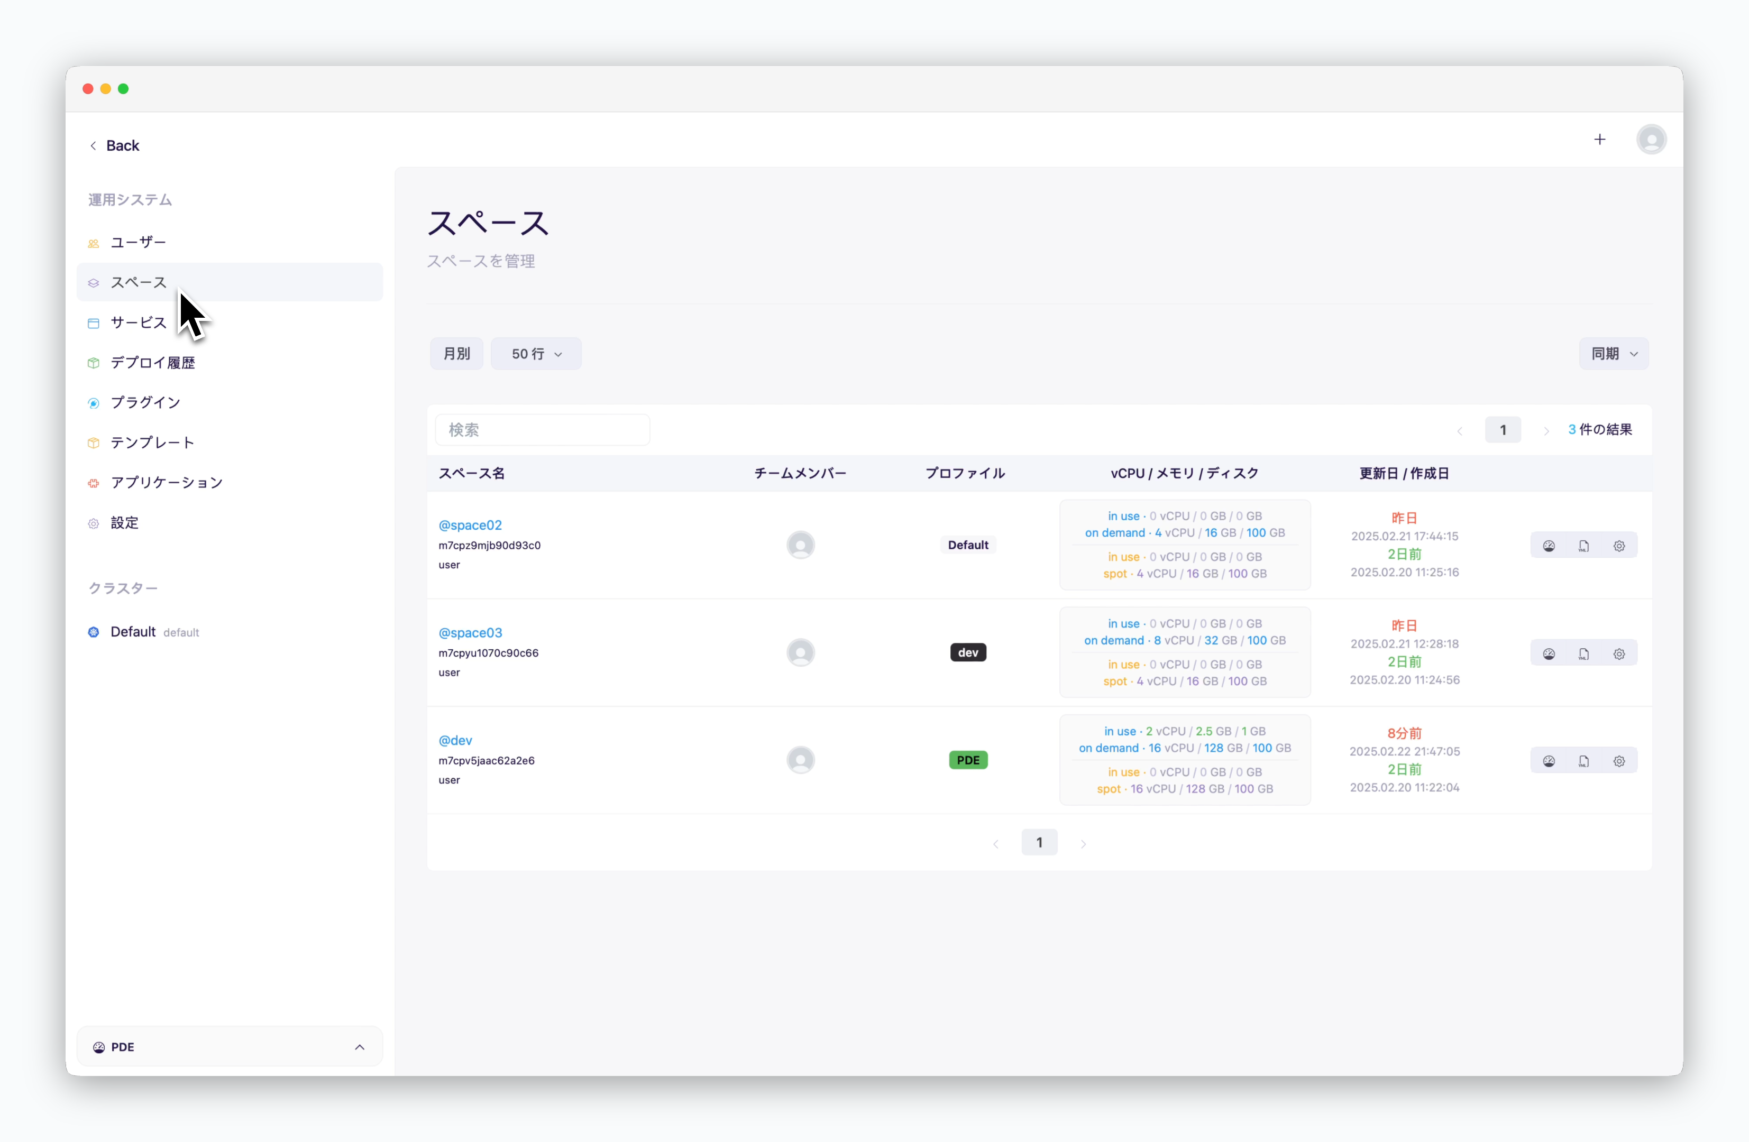This screenshot has height=1142, width=1749.
Task: Open サービス in the sidebar
Action: click(x=230, y=323)
